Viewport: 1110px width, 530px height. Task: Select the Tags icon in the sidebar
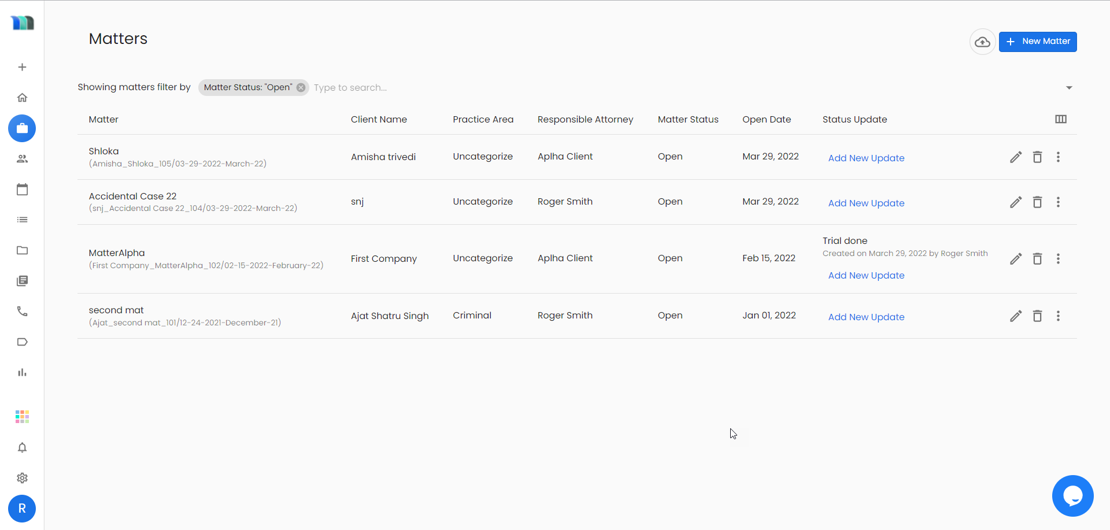click(x=22, y=342)
